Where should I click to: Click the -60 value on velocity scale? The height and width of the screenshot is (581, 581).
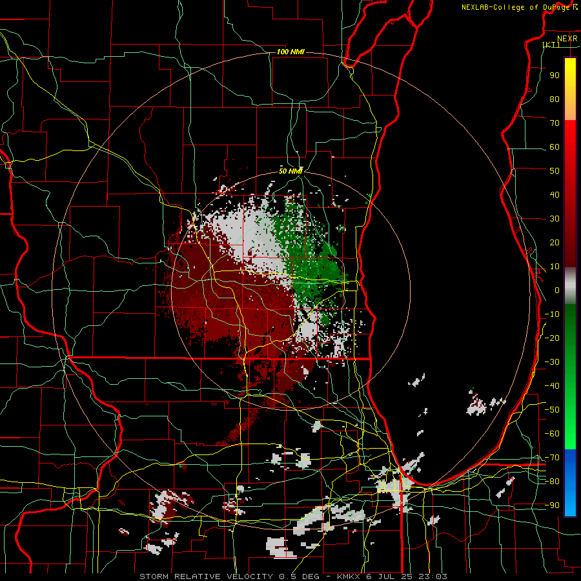[x=552, y=434]
